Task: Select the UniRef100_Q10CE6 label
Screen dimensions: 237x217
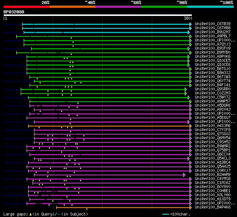Action: (213, 65)
